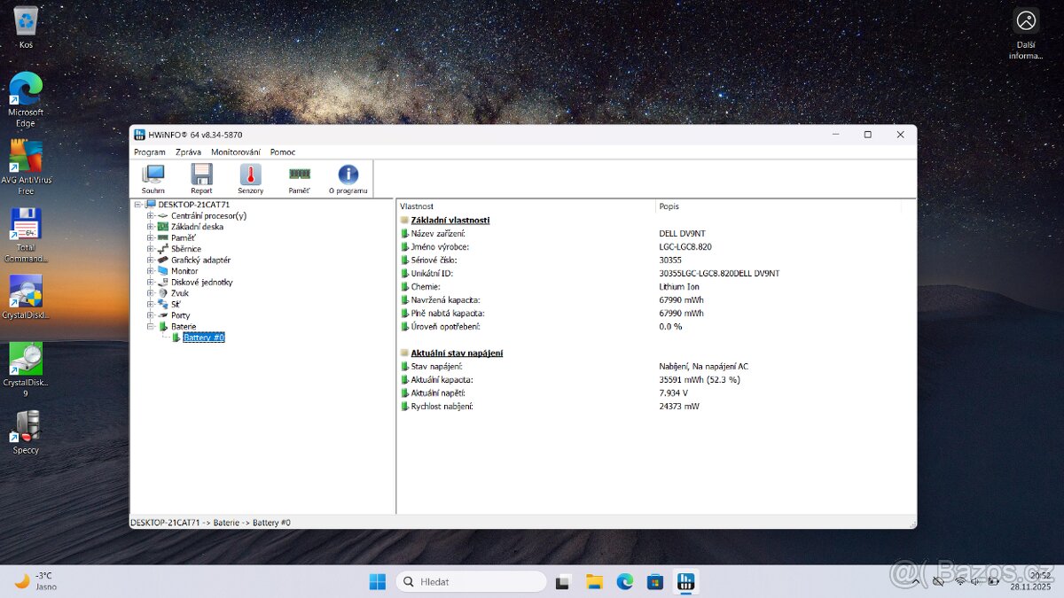Click the O programu about icon
Image resolution: width=1064 pixels, height=598 pixels.
(x=348, y=175)
